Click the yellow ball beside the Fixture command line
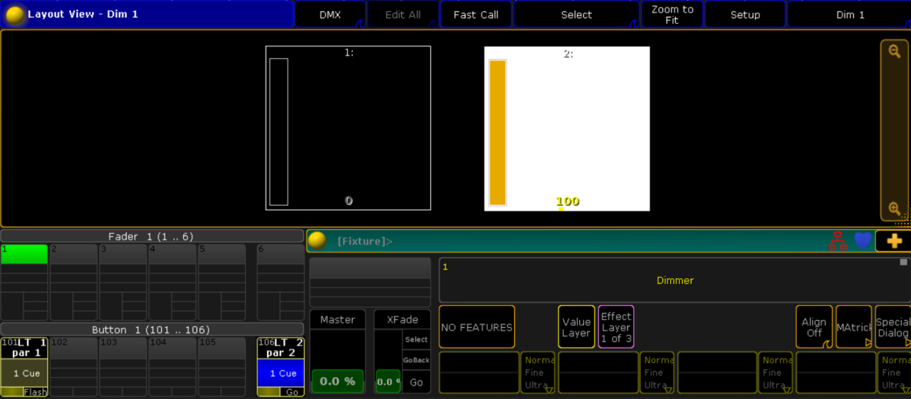911x399 pixels. [x=317, y=241]
